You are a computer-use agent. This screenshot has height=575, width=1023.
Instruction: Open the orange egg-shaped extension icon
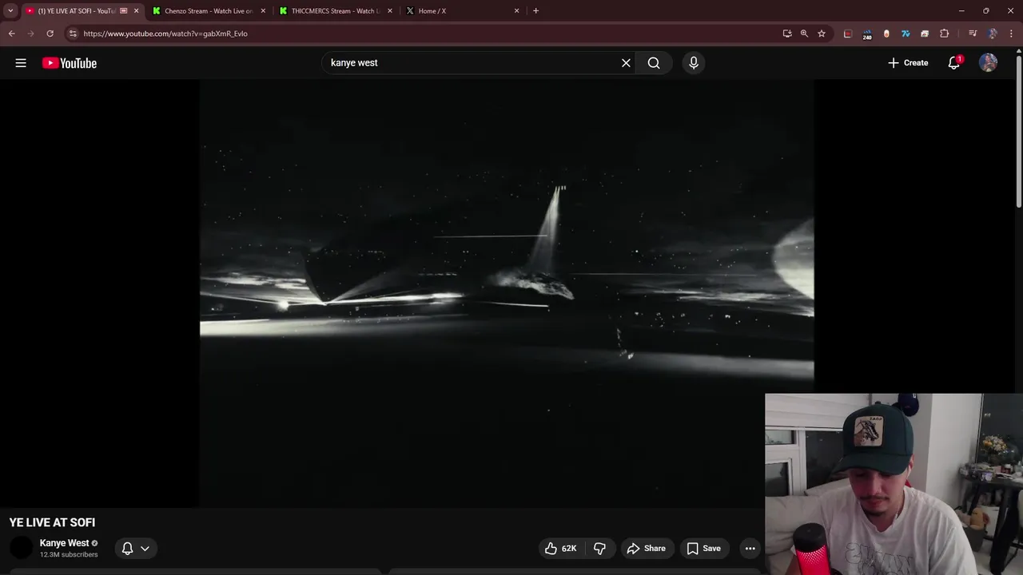pos(886,34)
